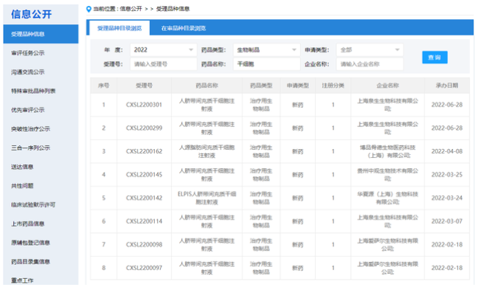Open the 年度 2022 dropdown
Screen dimensions: 480x287
click(164, 50)
